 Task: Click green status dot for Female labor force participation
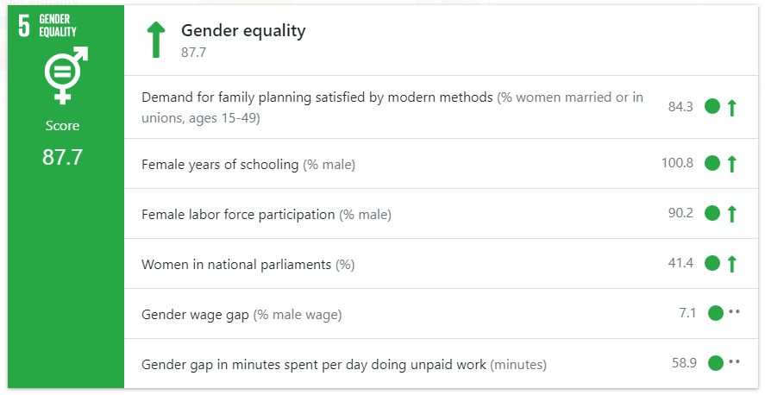pyautogui.click(x=712, y=213)
